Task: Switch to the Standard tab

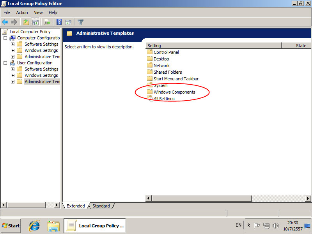Action: tap(101, 206)
